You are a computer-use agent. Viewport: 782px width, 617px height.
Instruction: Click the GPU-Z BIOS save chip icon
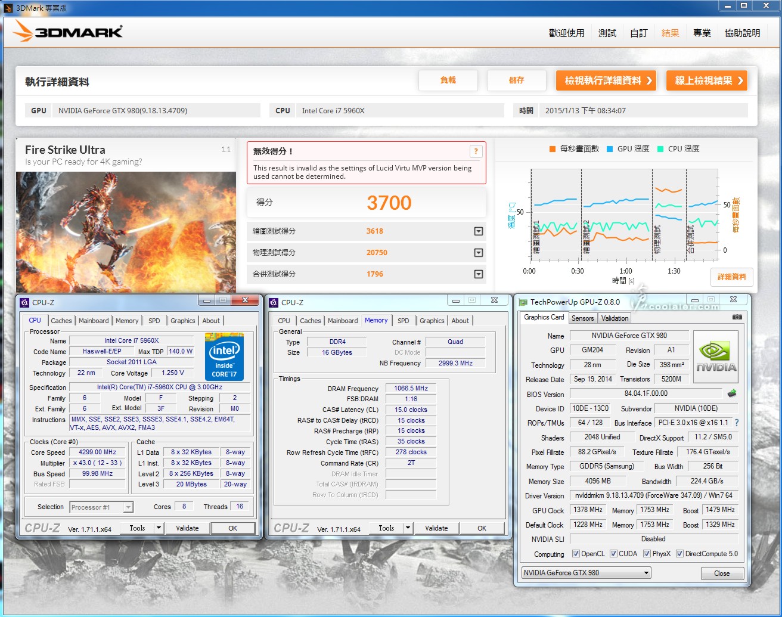click(x=732, y=393)
